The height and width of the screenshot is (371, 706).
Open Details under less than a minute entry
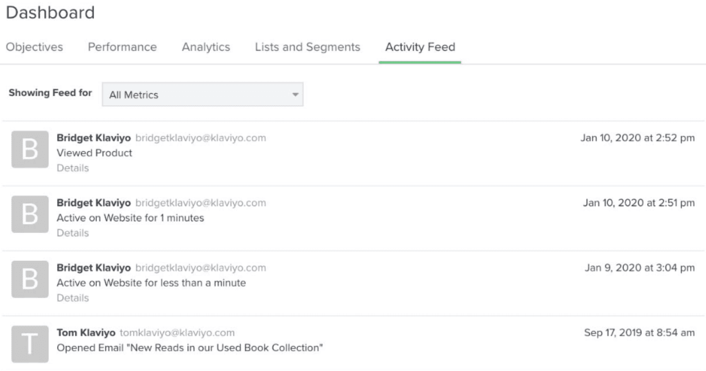pyautogui.click(x=73, y=298)
